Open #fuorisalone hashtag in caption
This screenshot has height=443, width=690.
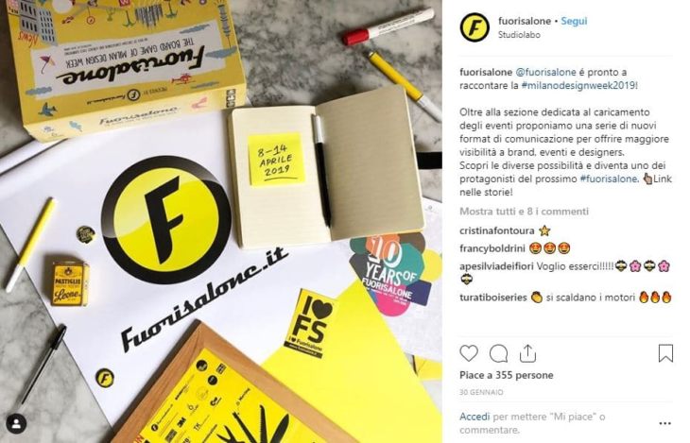[608, 179]
